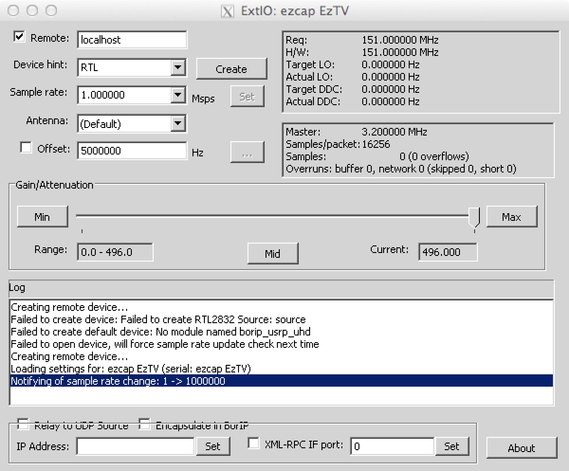Check the Encapsulate in BorIP option
Image resolution: width=569 pixels, height=471 pixels.
(144, 424)
